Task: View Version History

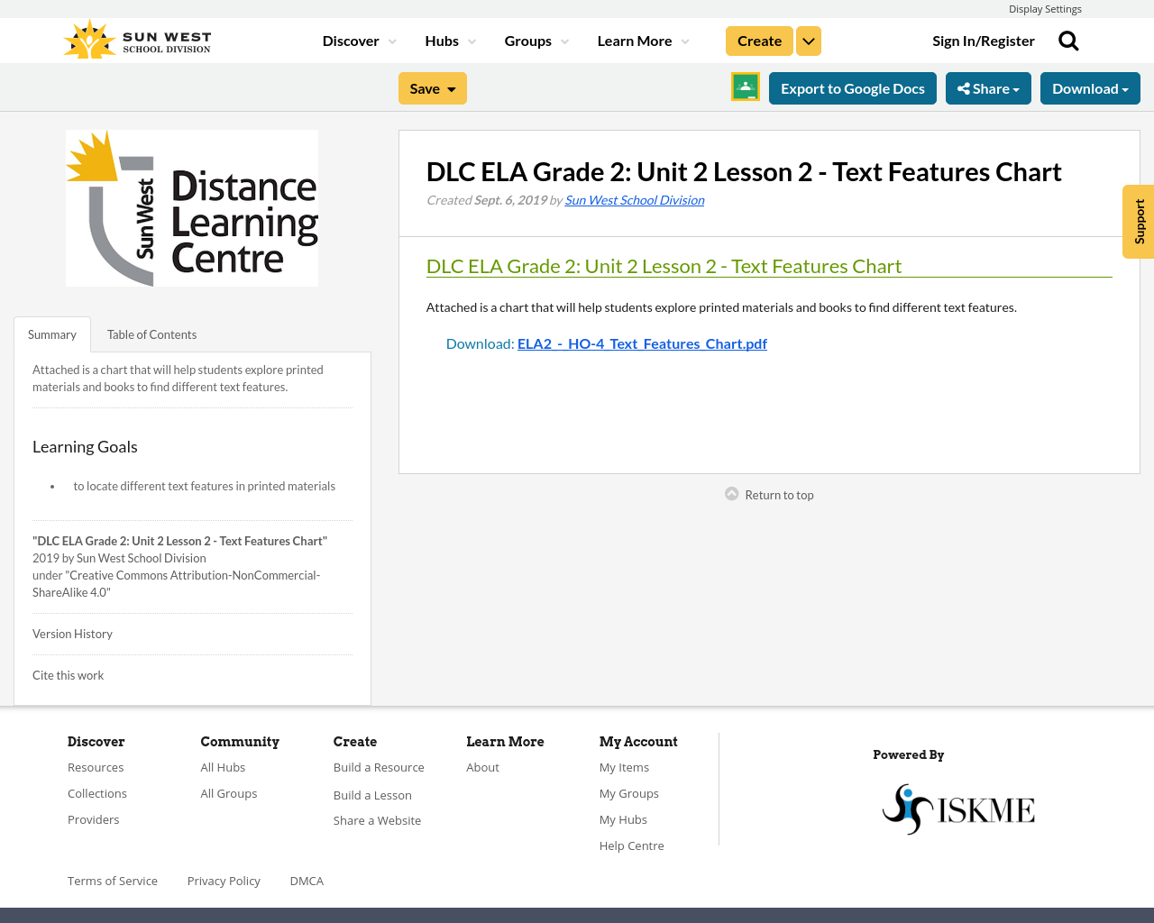Action: point(72,634)
